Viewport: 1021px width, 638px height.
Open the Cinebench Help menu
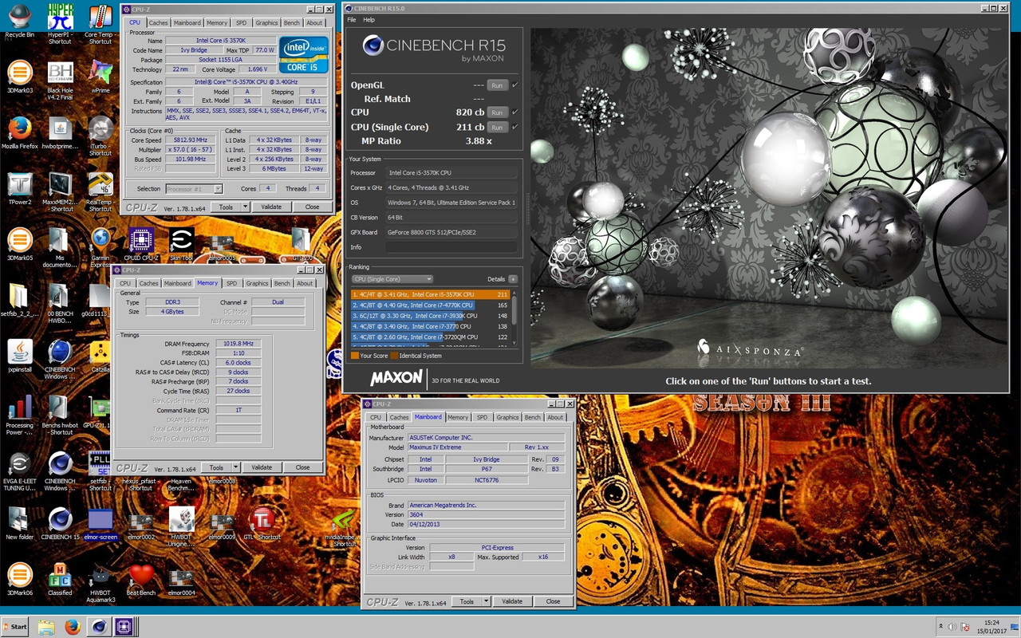369,19
